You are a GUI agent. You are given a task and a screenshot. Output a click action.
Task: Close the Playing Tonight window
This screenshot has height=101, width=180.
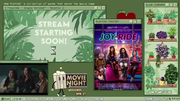coord(139,22)
